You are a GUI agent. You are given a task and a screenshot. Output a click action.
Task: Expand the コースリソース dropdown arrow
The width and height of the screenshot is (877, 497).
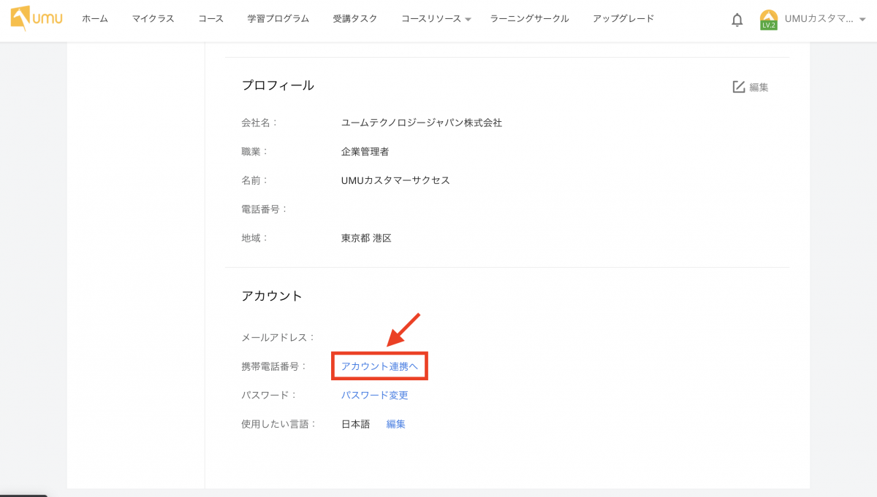tap(468, 19)
